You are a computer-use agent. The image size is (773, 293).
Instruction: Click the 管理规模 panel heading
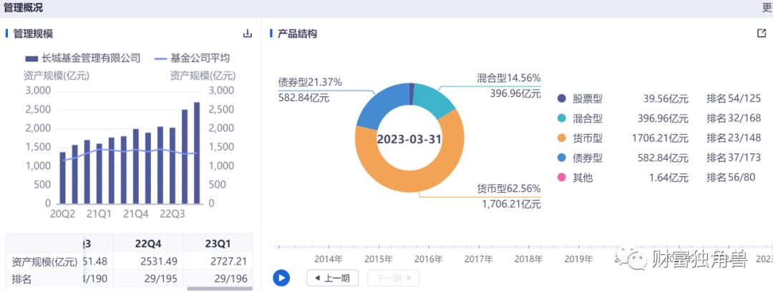[x=33, y=34]
